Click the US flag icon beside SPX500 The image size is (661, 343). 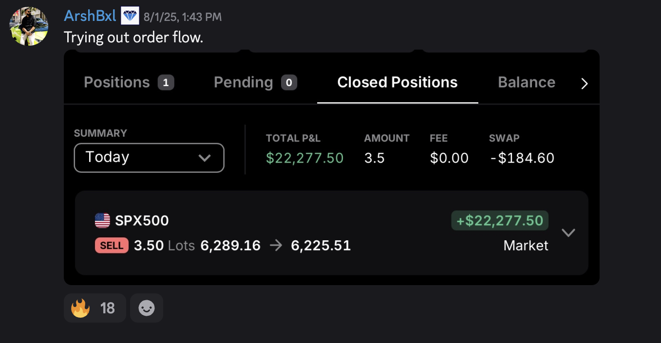pyautogui.click(x=102, y=221)
